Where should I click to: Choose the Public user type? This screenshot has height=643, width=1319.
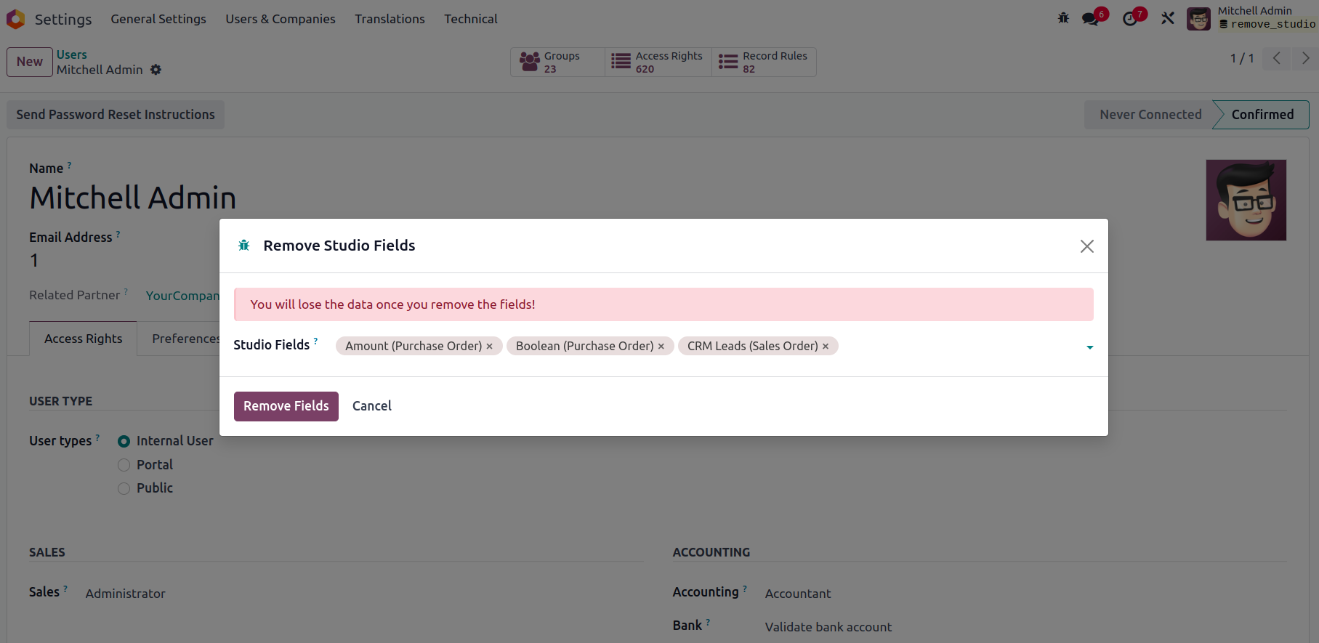point(124,488)
